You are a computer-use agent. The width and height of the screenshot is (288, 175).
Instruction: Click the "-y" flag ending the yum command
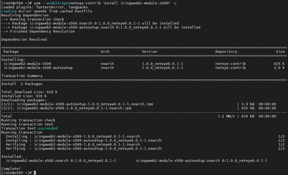click(174, 3)
